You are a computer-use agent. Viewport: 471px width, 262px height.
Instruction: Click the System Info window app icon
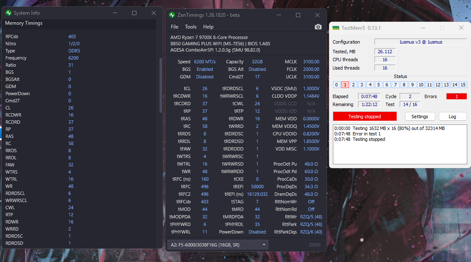[8, 13]
